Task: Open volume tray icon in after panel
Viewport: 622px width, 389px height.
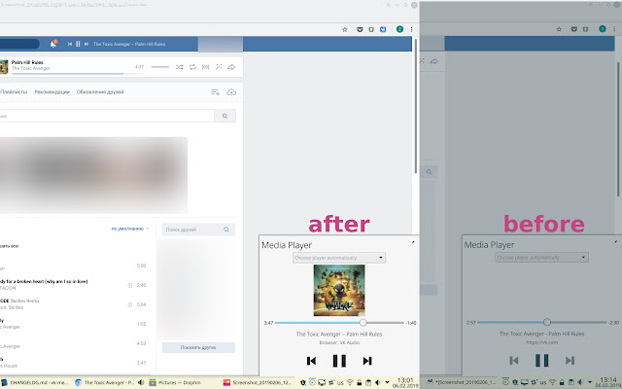Action: (x=377, y=382)
